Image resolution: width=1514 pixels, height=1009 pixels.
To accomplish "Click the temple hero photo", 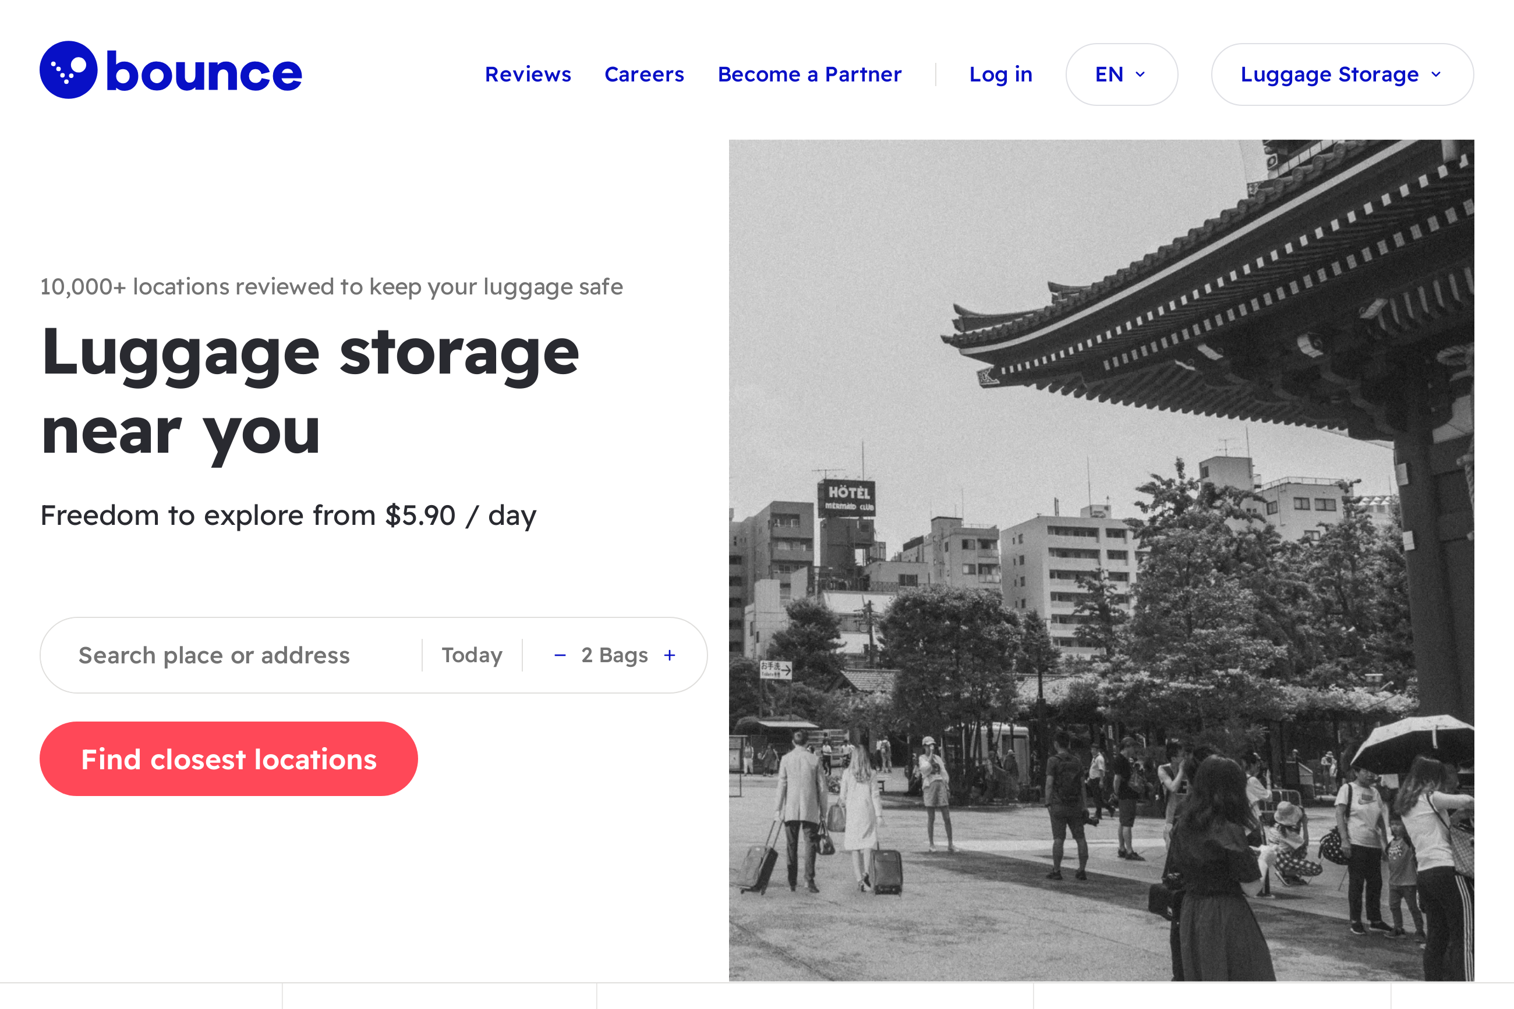I will pyautogui.click(x=1101, y=560).
